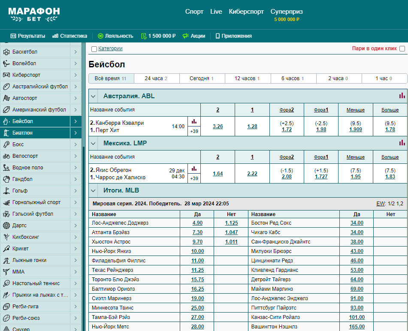The height and width of the screenshot is (331, 408).
Task: Click the Loyalty program icon
Action: (x=100, y=36)
